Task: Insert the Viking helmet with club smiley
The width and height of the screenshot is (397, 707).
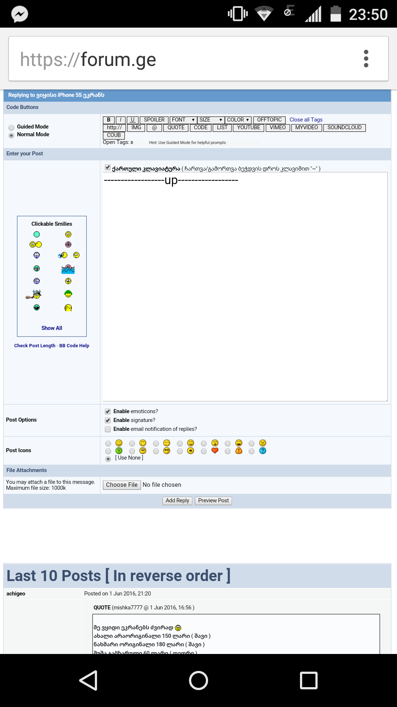Action: [x=33, y=294]
